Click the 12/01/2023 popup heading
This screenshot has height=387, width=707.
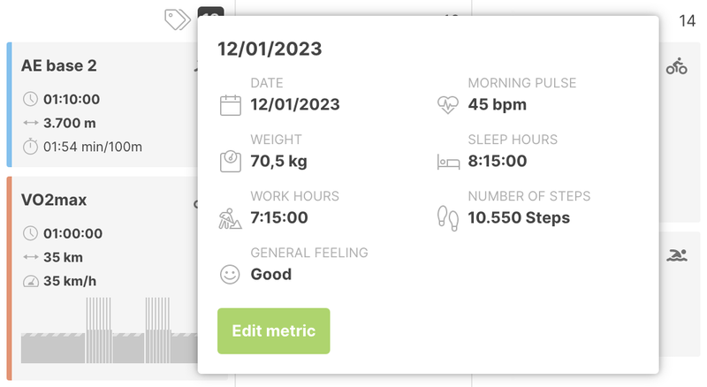pos(270,49)
